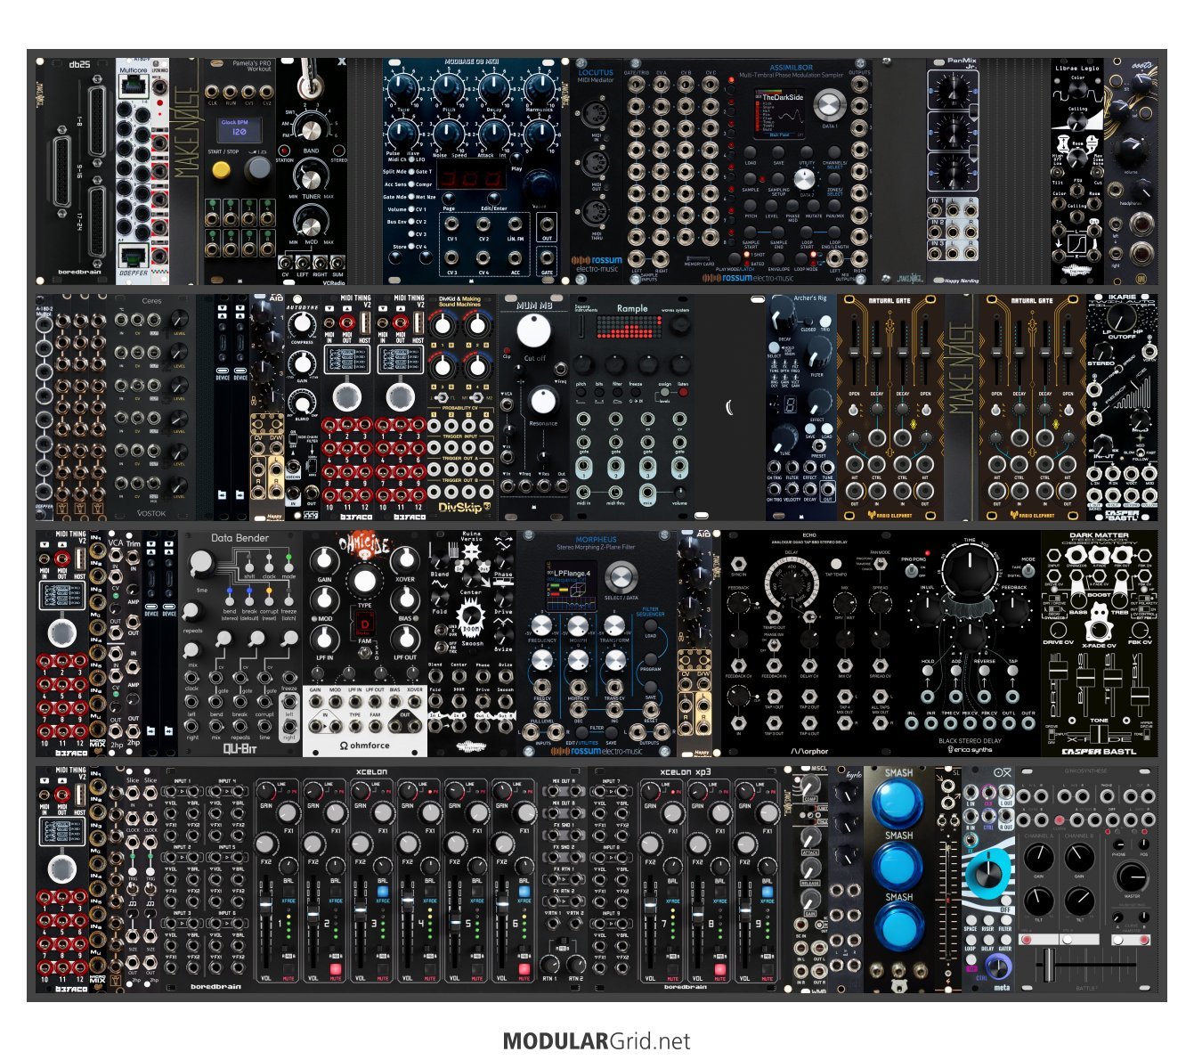Click the Tune knob on Modbase 09

[x=404, y=89]
